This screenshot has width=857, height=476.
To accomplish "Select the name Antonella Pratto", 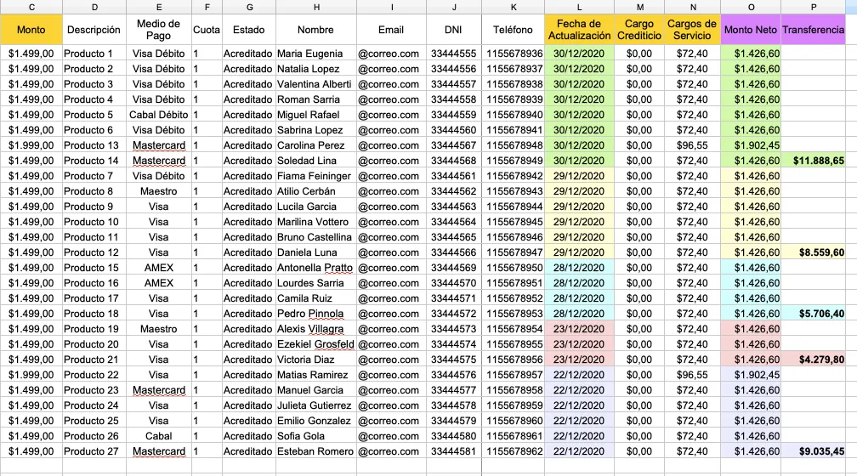I will pos(315,268).
